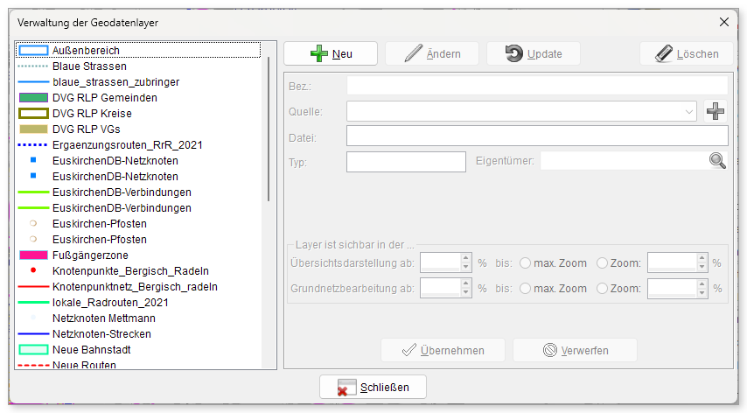This screenshot has height=413, width=747.
Task: Click the Verwerfen button
Action: pyautogui.click(x=575, y=350)
